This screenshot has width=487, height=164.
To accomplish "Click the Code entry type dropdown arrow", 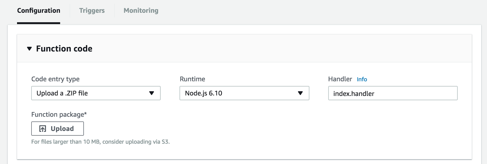I will [152, 93].
